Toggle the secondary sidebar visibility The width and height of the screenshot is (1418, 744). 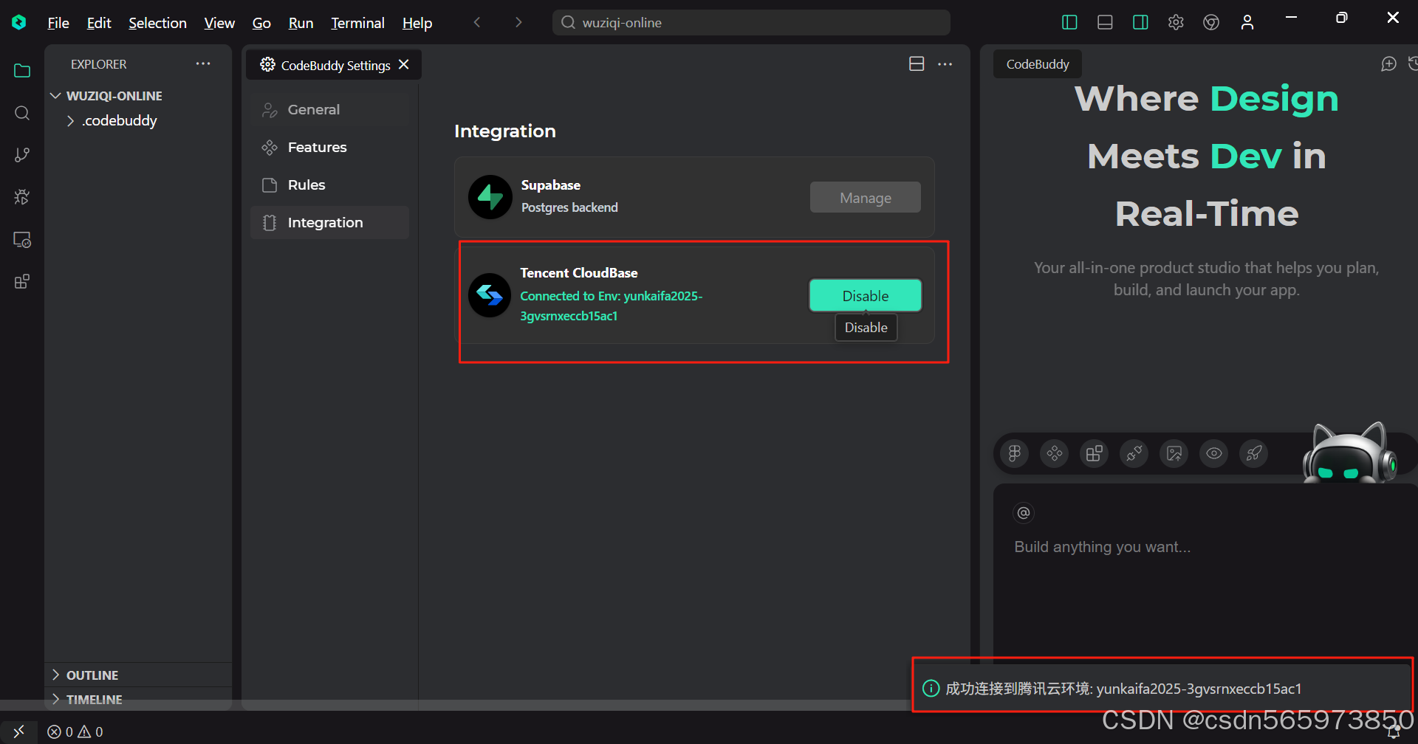point(1140,22)
